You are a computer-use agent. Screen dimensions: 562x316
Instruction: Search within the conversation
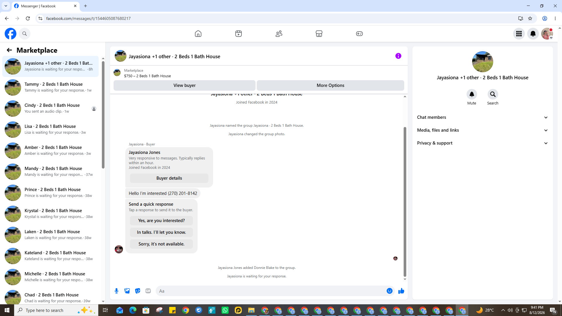[493, 94]
